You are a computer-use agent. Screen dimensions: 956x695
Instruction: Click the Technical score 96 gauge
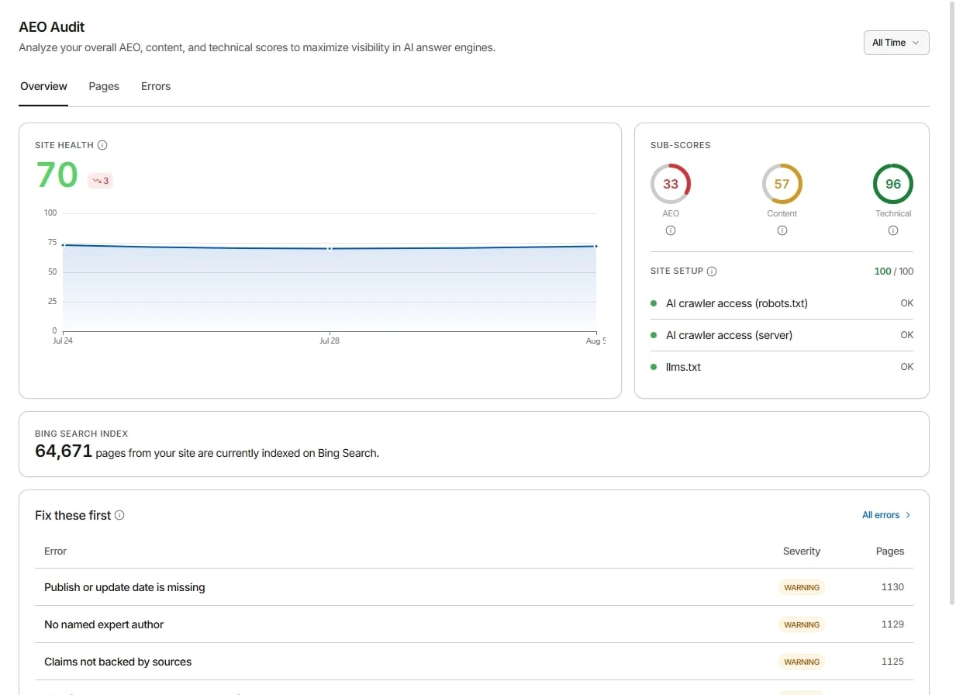click(893, 184)
